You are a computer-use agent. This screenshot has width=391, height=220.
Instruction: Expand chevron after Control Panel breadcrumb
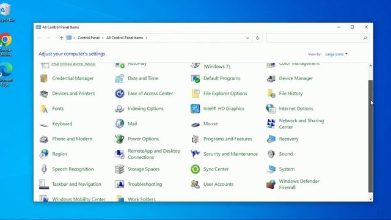click(x=103, y=38)
